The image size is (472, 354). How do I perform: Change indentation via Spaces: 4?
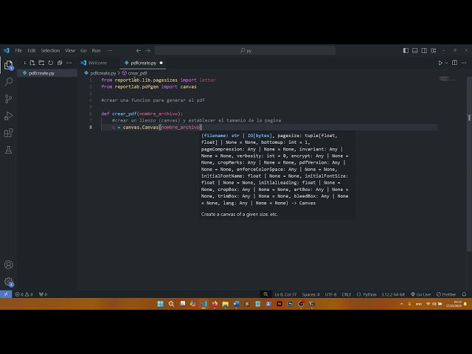(x=310, y=294)
